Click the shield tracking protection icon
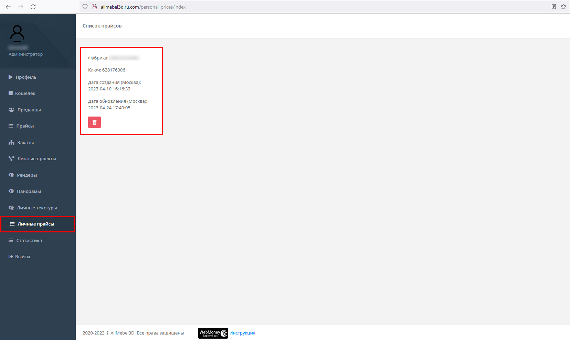The image size is (570, 340). (85, 7)
